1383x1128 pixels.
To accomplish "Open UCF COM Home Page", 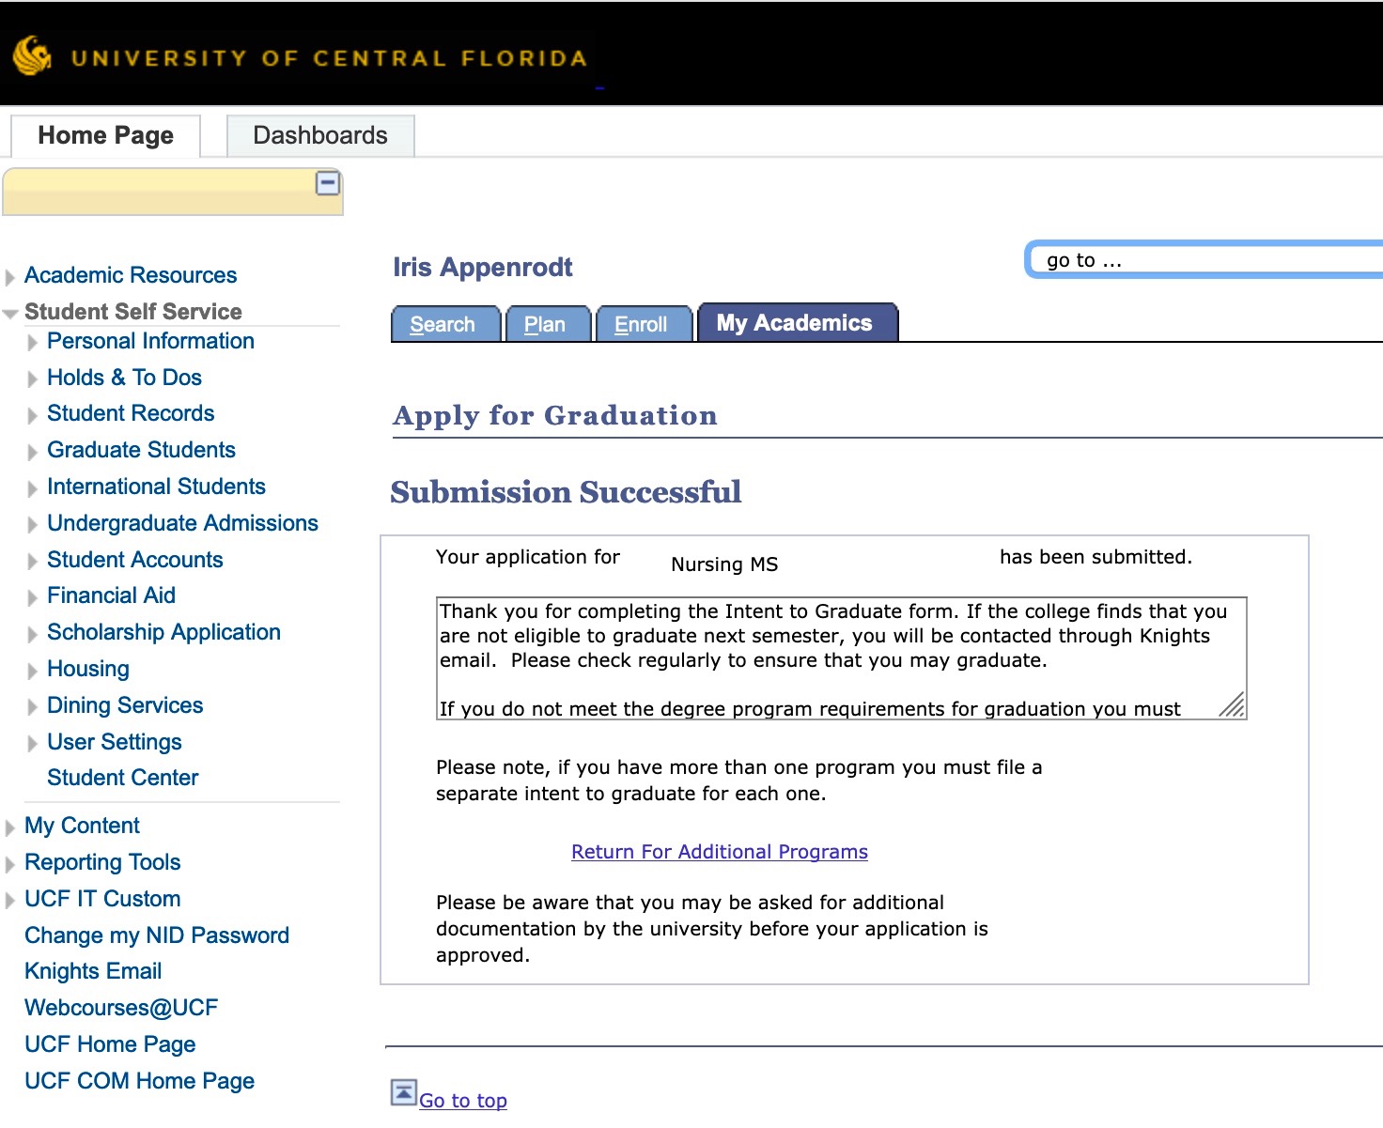I will [139, 1080].
